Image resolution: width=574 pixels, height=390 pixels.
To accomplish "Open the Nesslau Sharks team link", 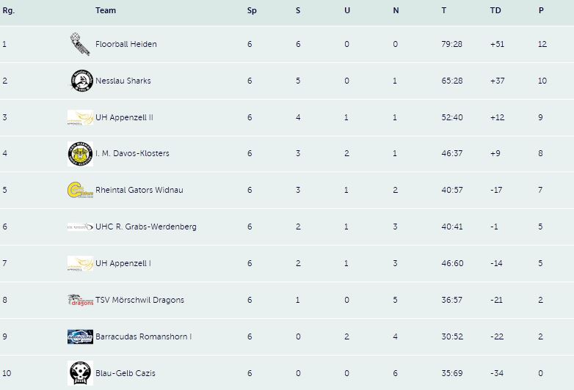I will (123, 81).
